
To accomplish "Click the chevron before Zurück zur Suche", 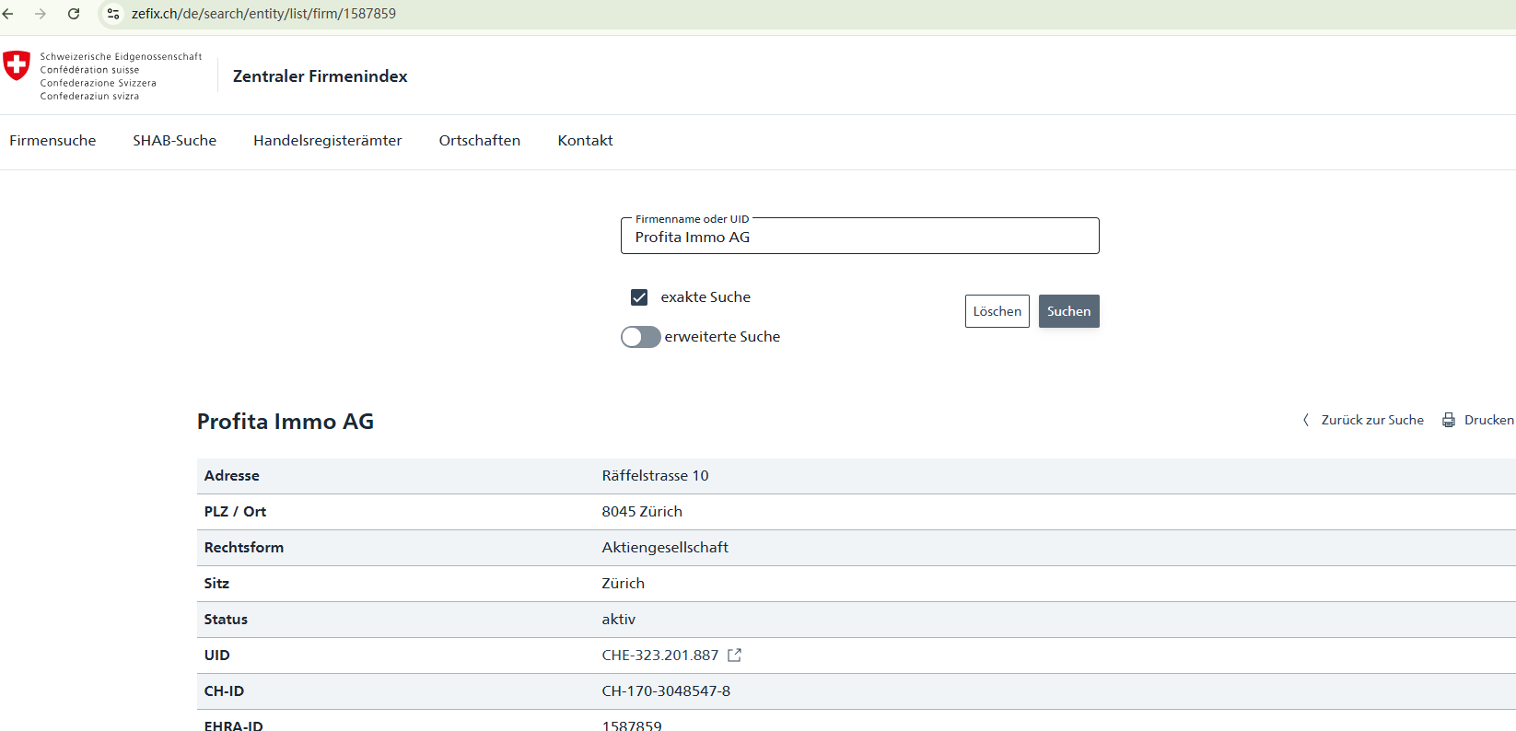I will click(x=1305, y=420).
